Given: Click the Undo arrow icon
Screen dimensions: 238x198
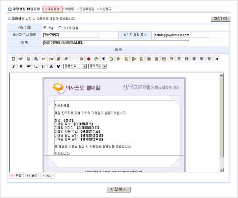Looking at the screenshot, I should coord(43,59).
